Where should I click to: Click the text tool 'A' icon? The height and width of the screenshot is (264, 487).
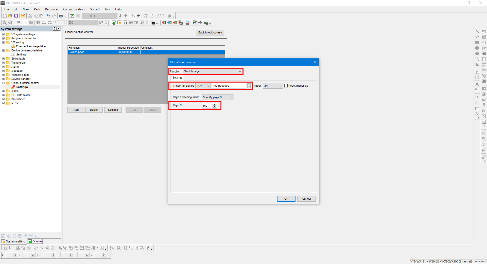pos(477,84)
